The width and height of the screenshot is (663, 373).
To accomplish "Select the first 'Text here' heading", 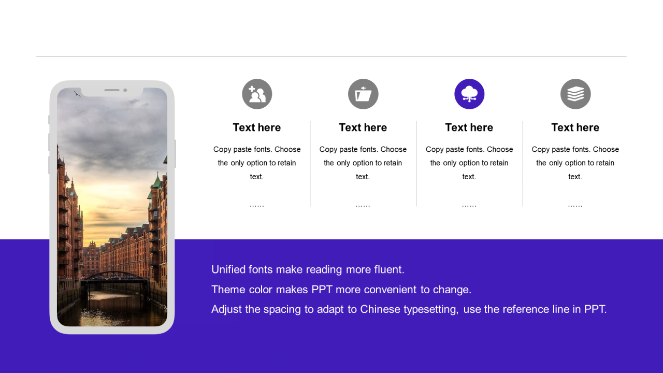I will pos(257,127).
